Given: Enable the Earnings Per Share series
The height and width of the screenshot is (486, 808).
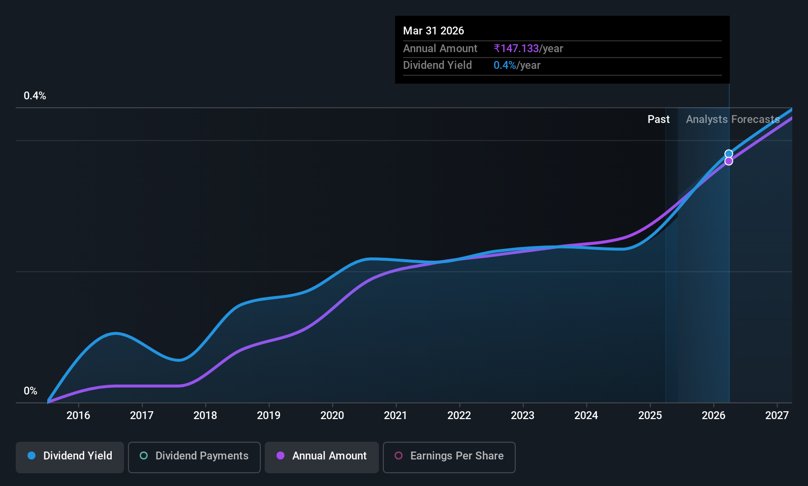Looking at the screenshot, I should (x=449, y=457).
